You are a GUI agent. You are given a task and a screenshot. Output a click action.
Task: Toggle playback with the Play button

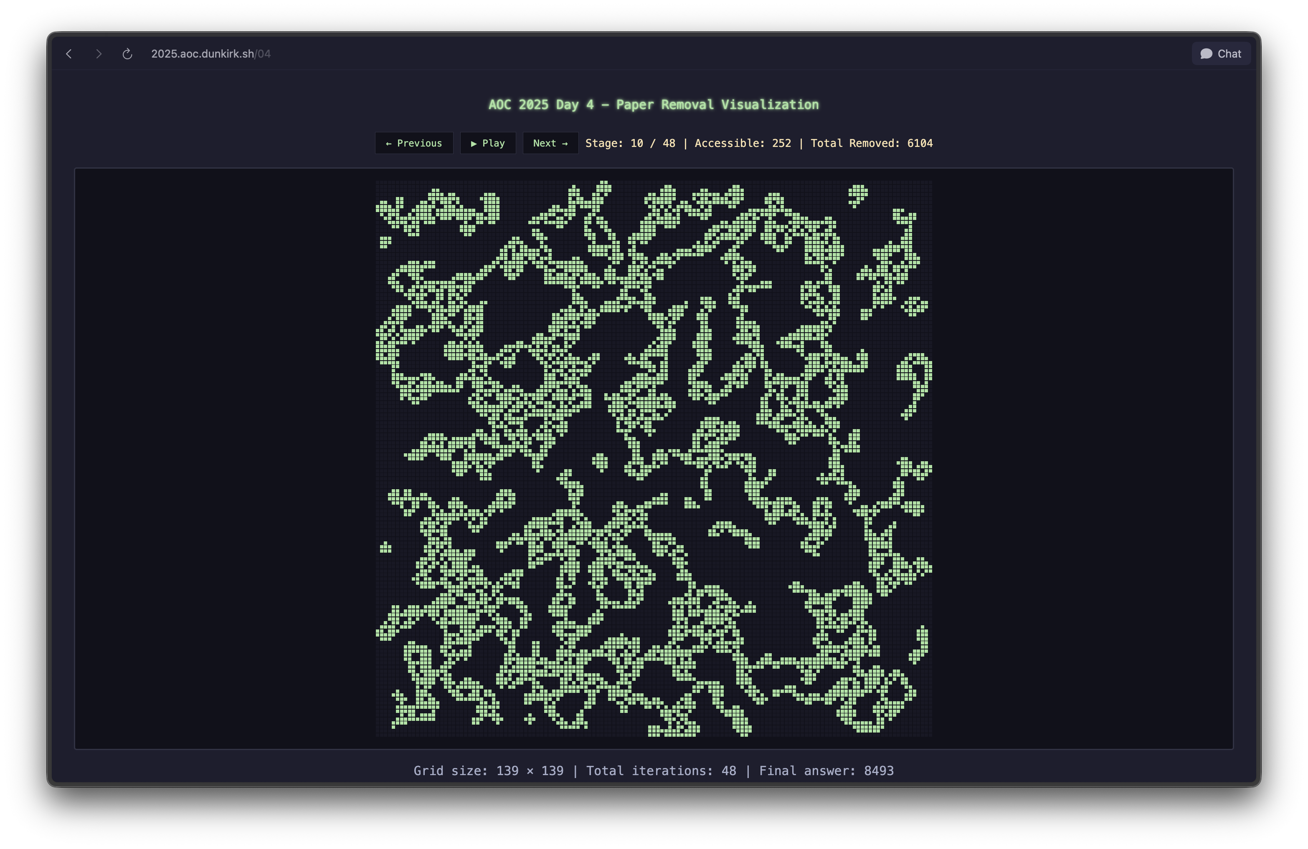[x=487, y=143]
